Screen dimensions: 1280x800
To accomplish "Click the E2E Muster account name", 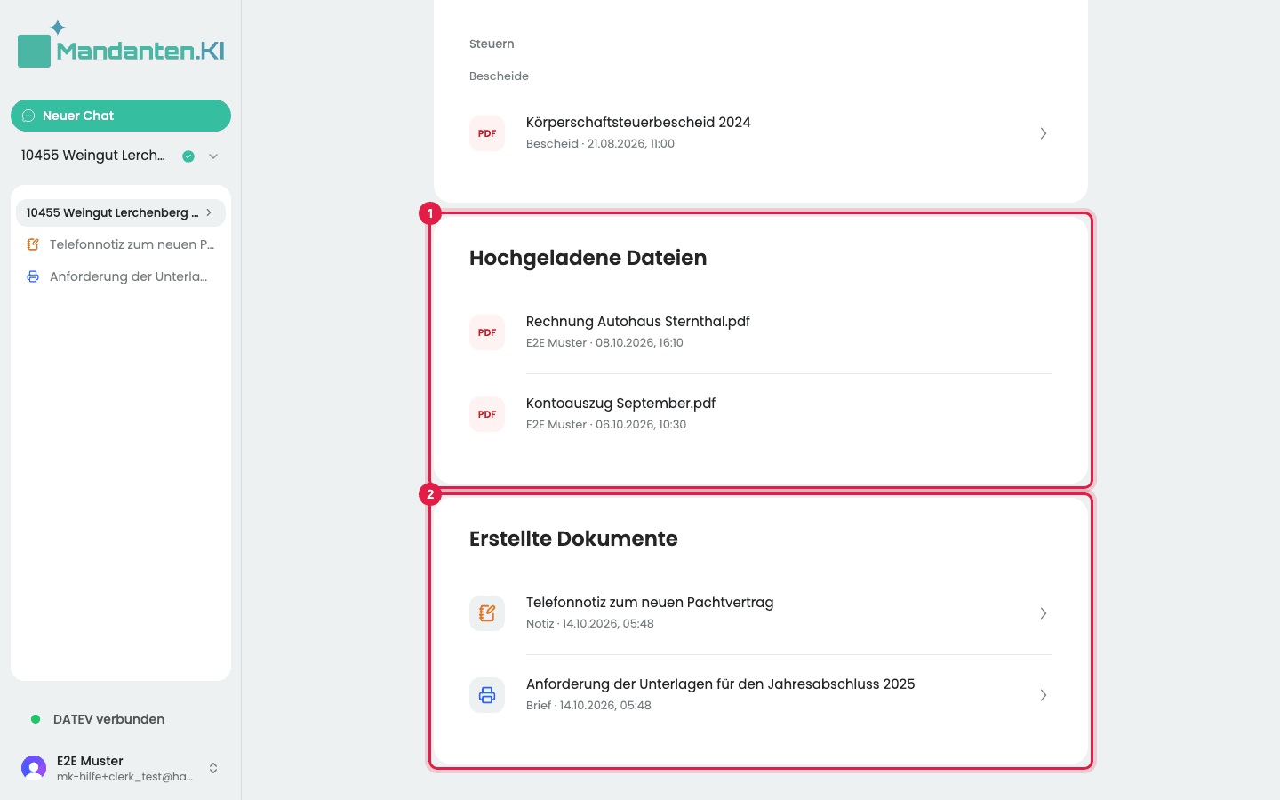I will [90, 761].
